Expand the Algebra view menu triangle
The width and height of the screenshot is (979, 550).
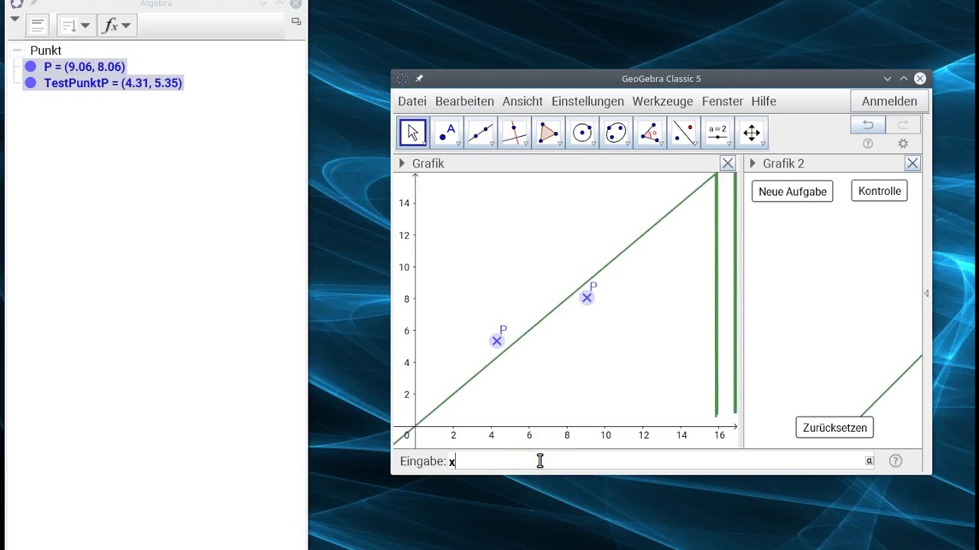(15, 18)
